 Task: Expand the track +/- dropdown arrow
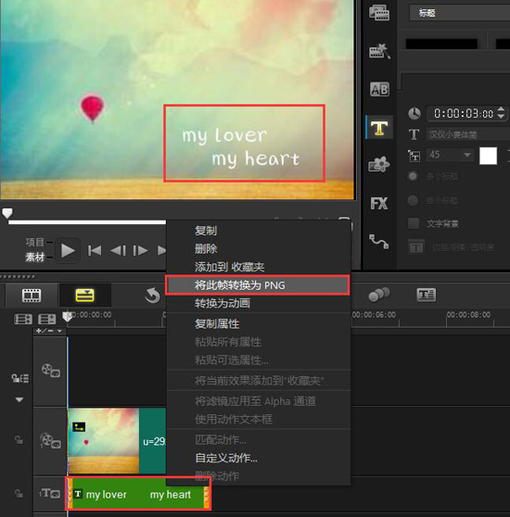(59, 331)
